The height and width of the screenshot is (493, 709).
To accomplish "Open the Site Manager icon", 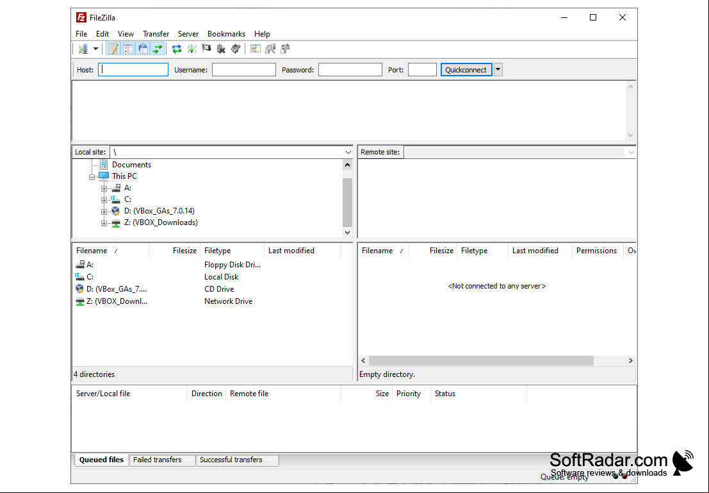I will (x=83, y=49).
